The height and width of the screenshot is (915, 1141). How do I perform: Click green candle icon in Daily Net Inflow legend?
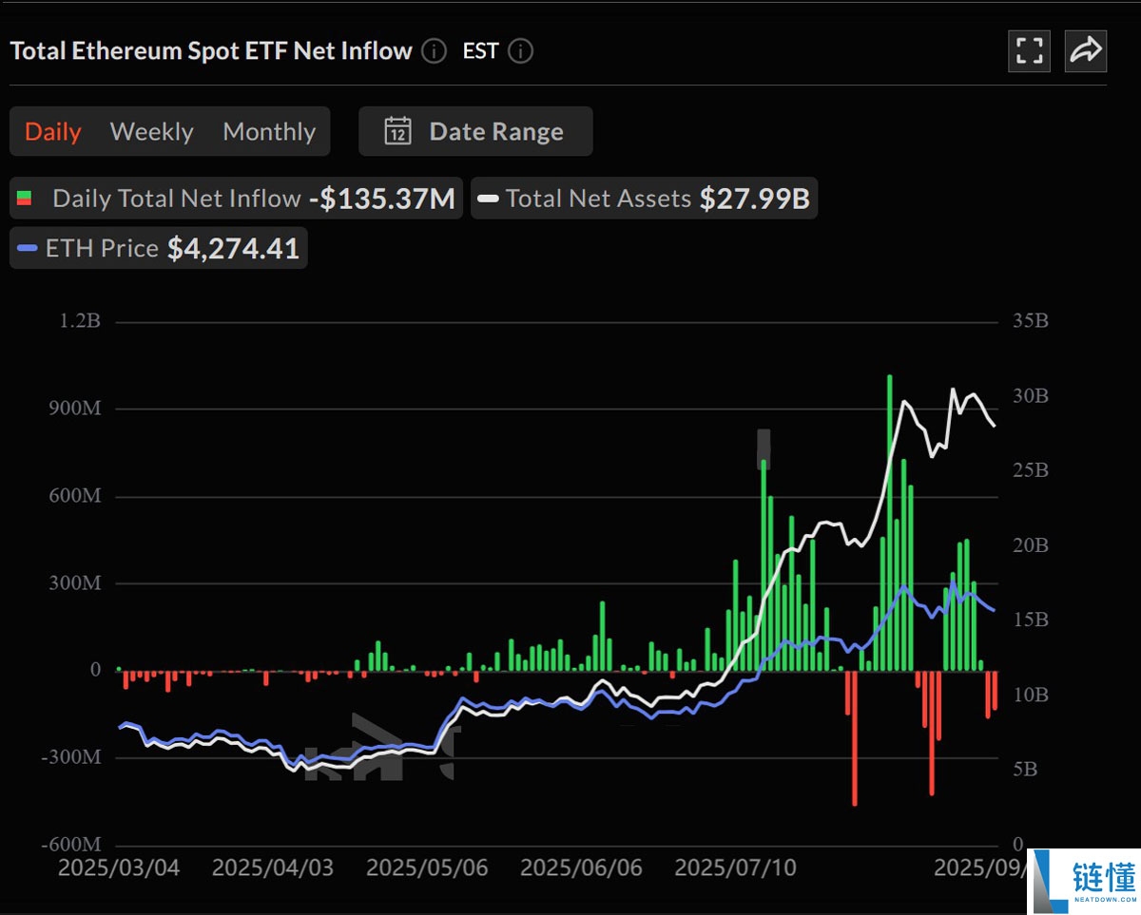click(x=27, y=198)
